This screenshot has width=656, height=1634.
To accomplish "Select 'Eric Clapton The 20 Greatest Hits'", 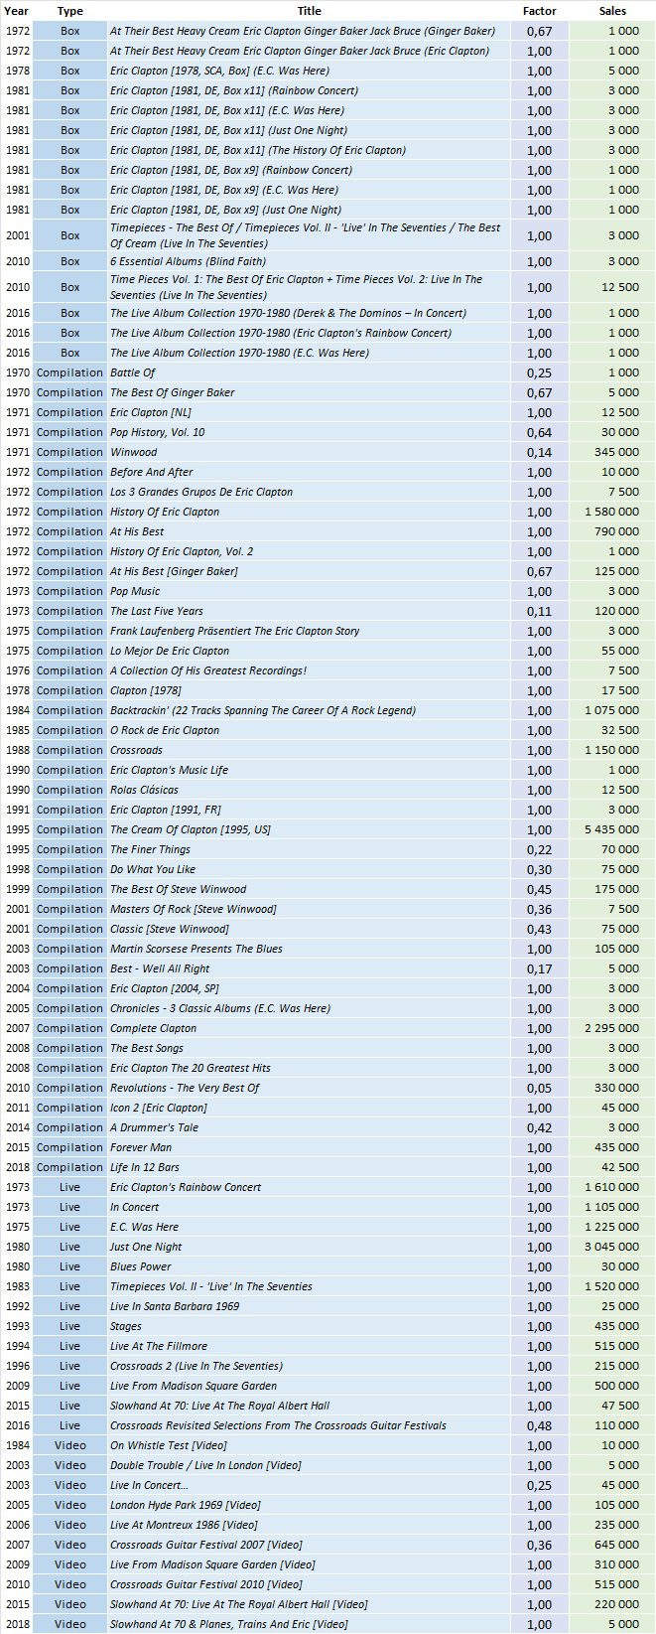I will [x=191, y=1068].
